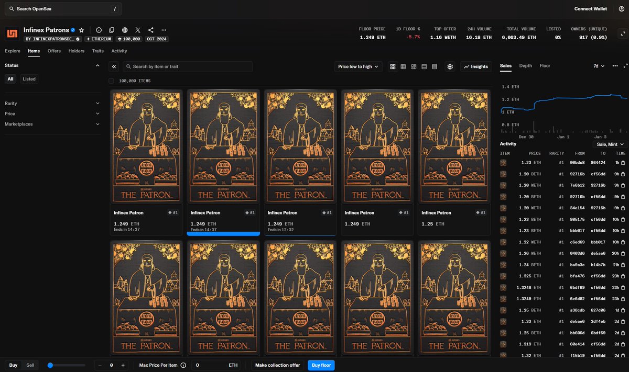Click cart icon on 1.23 ETH activity row
Screen dimensions: 629x372
623,163
